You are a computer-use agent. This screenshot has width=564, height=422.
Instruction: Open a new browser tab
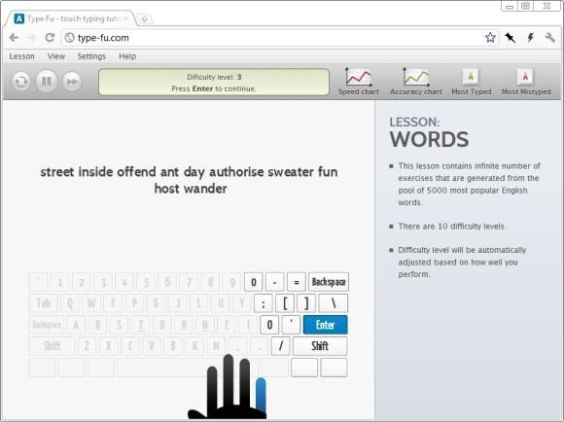pyautogui.click(x=144, y=19)
